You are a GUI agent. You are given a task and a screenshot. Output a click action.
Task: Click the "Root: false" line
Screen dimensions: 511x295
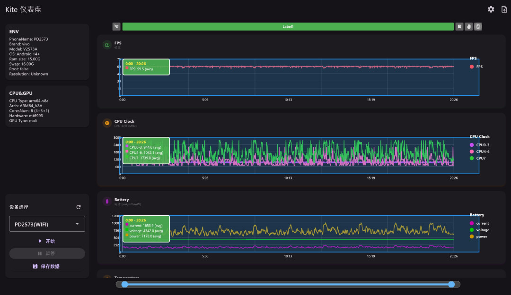coord(19,69)
